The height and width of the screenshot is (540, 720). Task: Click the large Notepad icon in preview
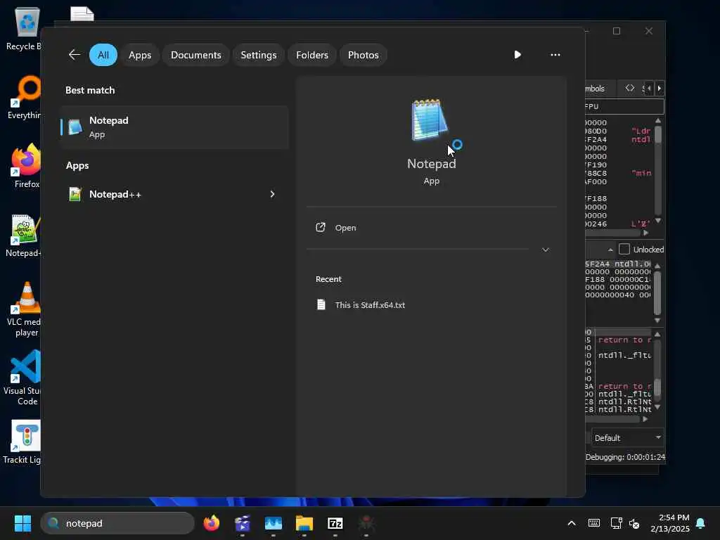click(430, 120)
